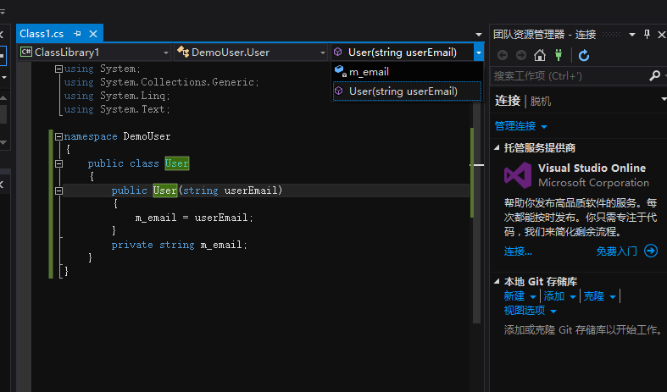
Task: Click the Forward navigation arrow in Team Explorer
Action: (521, 55)
